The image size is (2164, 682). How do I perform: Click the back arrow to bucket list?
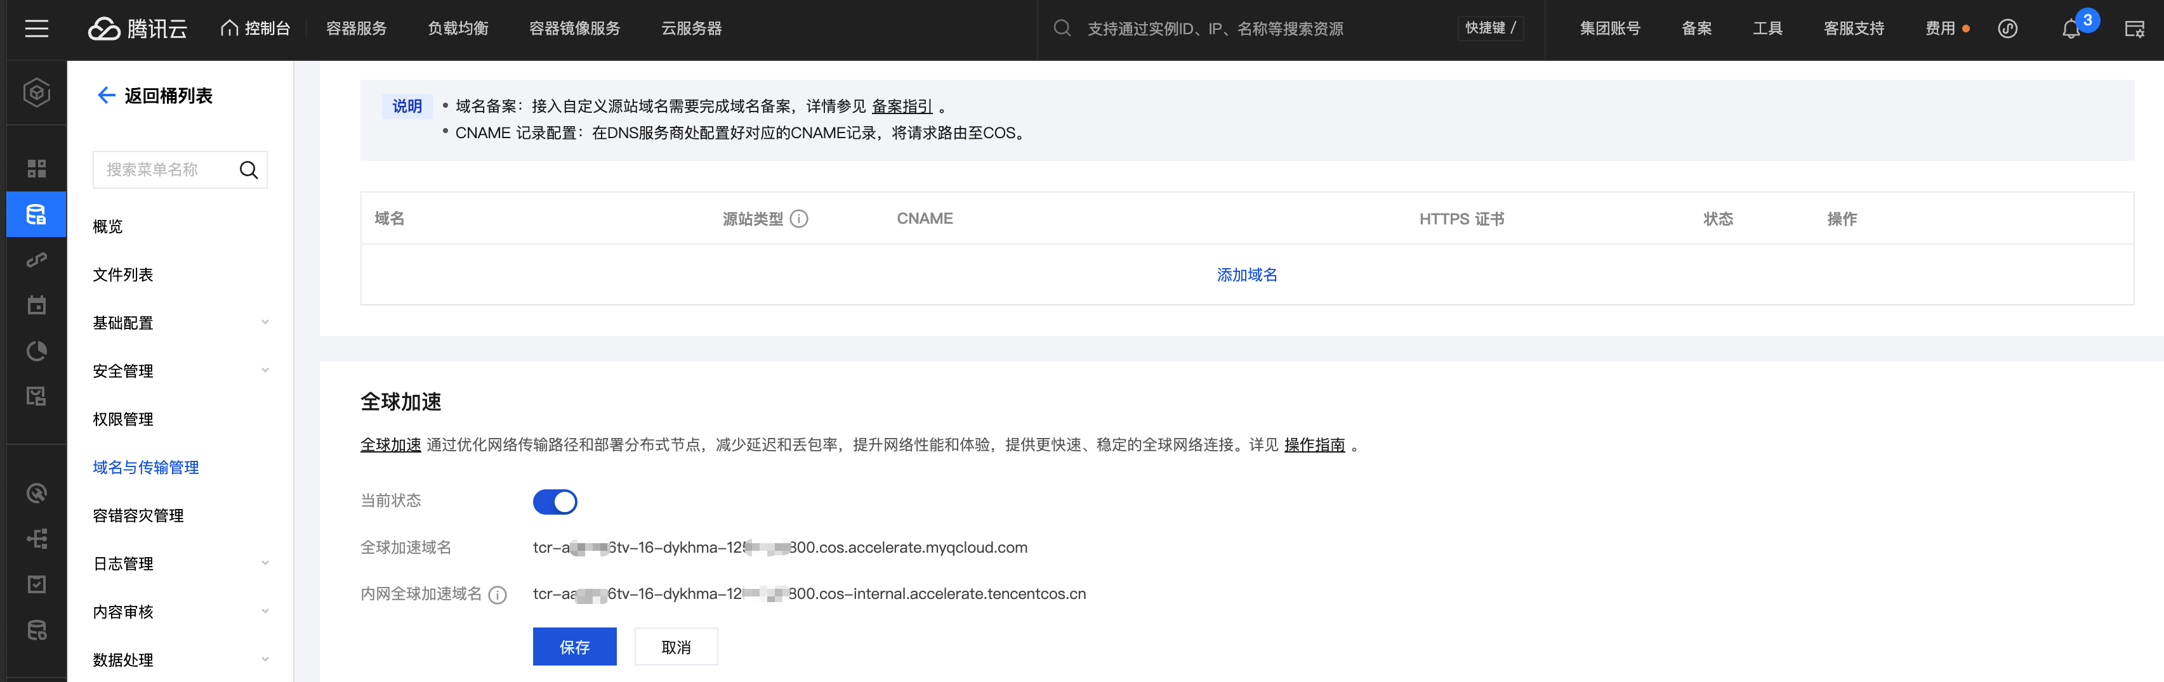pos(106,96)
